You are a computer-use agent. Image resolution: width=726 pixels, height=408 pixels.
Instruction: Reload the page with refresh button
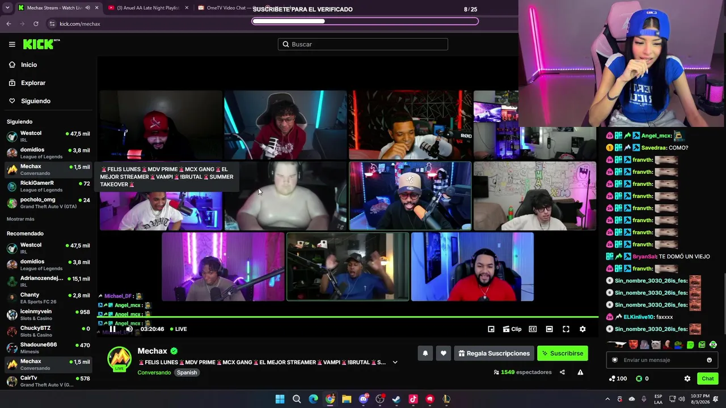(36, 24)
